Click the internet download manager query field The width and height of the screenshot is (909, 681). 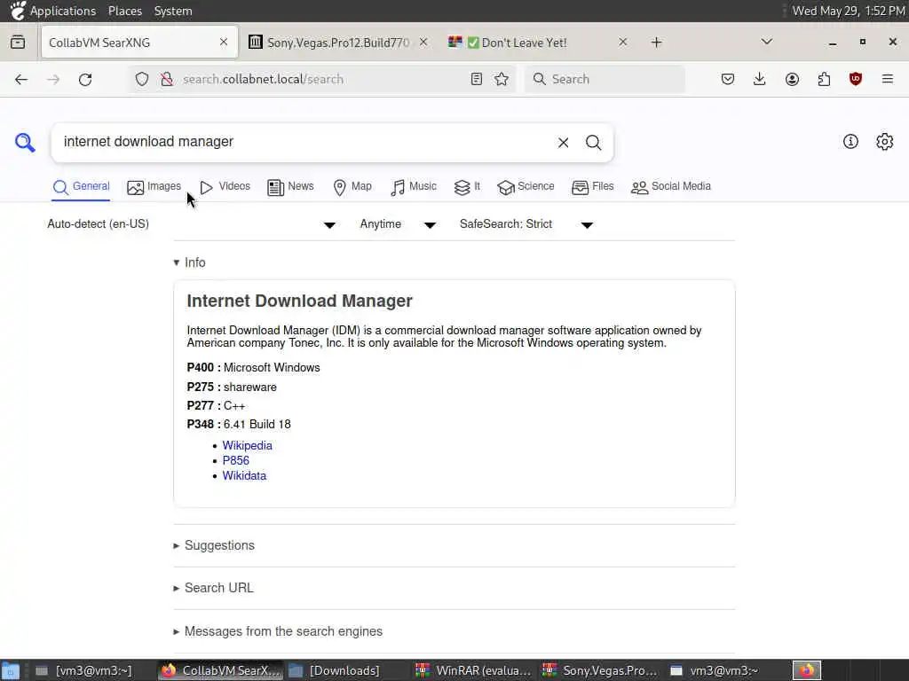(x=304, y=142)
